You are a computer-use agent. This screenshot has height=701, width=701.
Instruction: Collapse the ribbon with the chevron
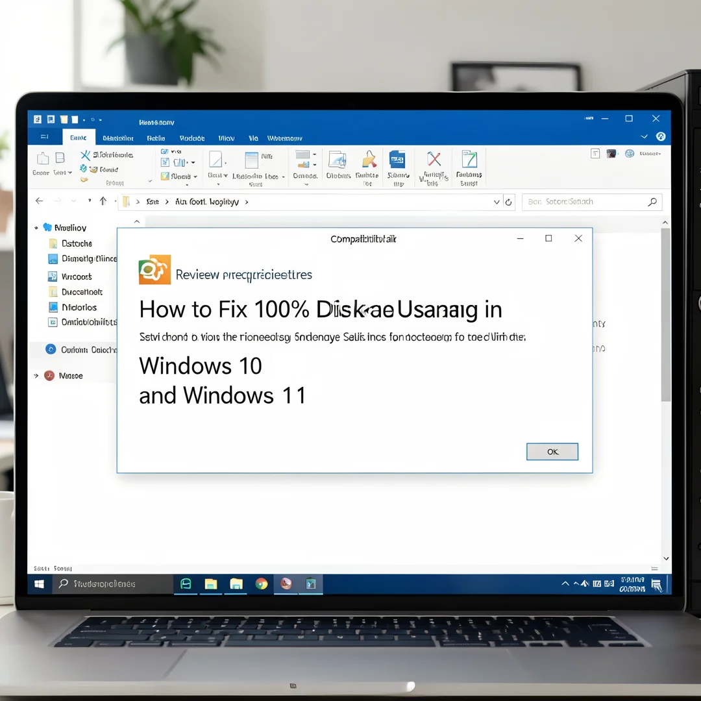coord(645,136)
